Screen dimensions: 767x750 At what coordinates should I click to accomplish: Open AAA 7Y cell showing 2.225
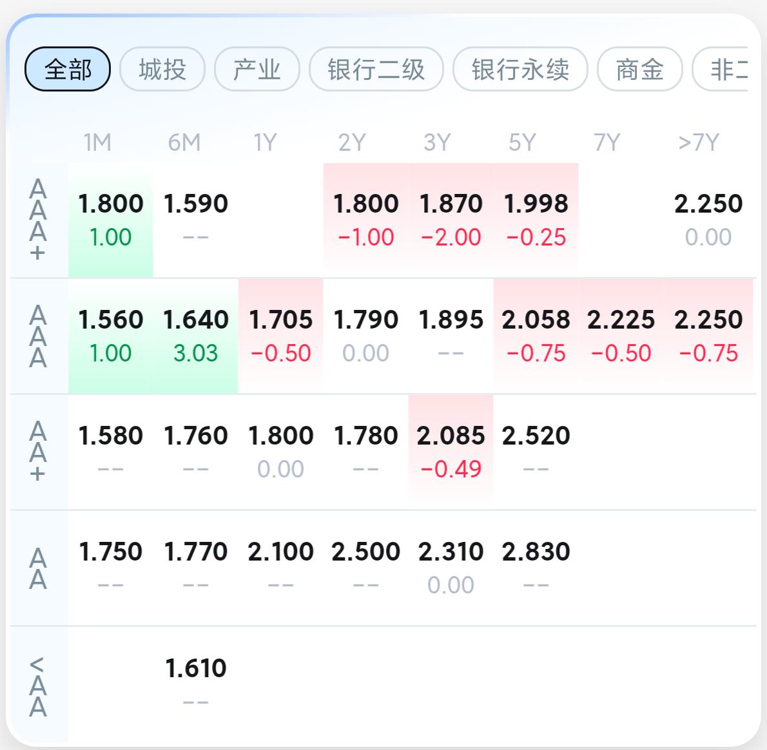[x=621, y=336]
